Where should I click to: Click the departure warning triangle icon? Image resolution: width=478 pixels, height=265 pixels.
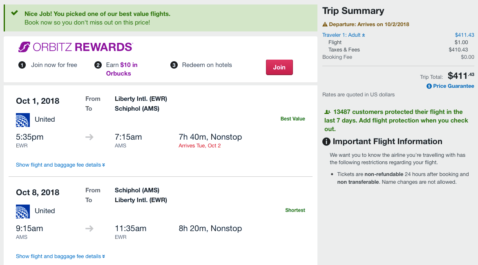[325, 24]
